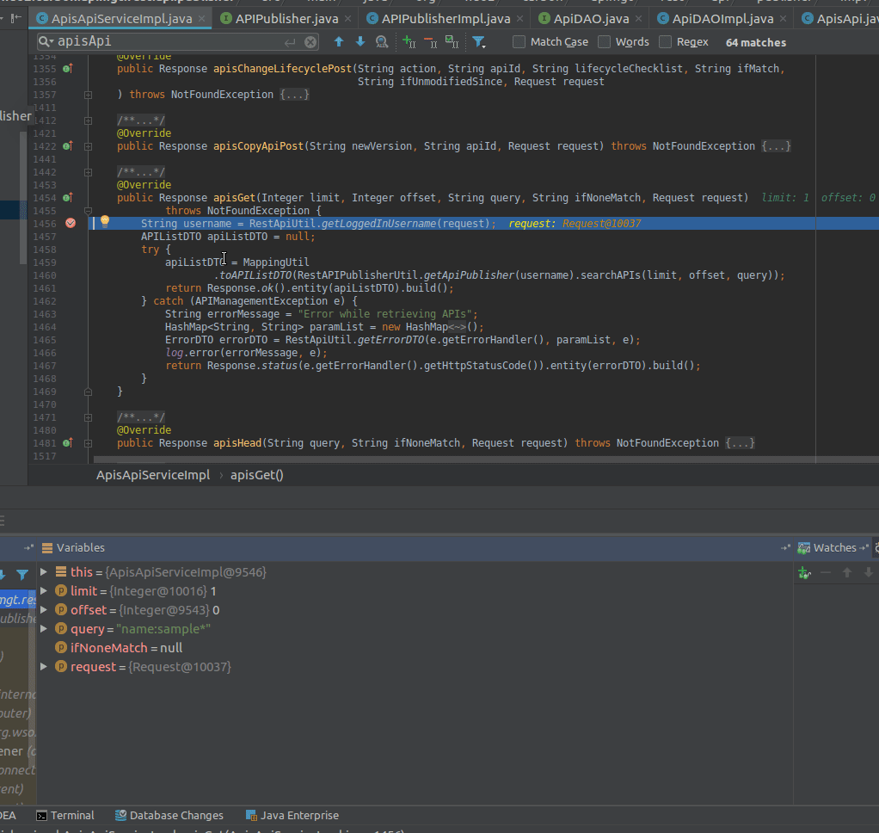Expand folded apisCopyApiPost method at line 1422
This screenshot has width=879, height=833.
click(88, 146)
